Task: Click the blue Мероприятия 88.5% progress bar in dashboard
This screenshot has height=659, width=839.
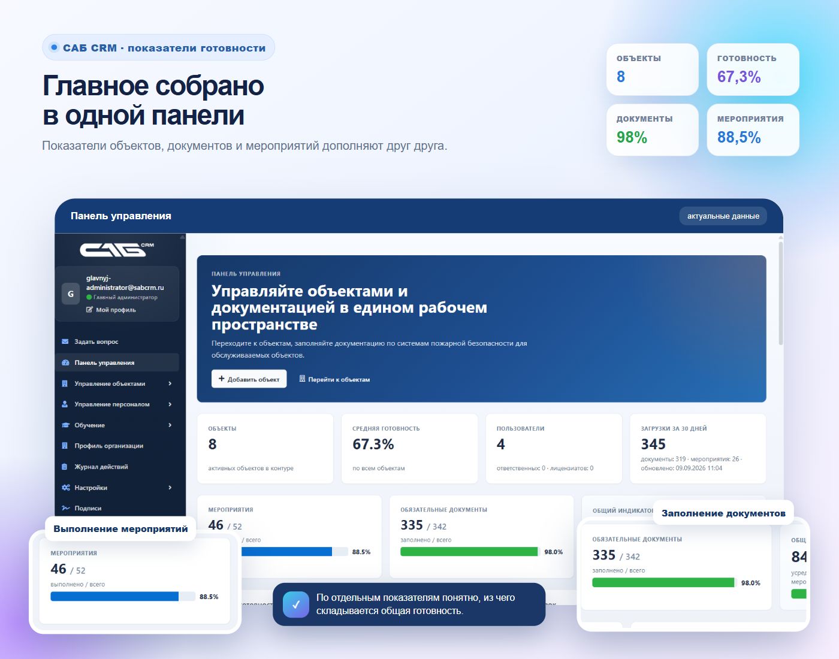Action: [294, 552]
